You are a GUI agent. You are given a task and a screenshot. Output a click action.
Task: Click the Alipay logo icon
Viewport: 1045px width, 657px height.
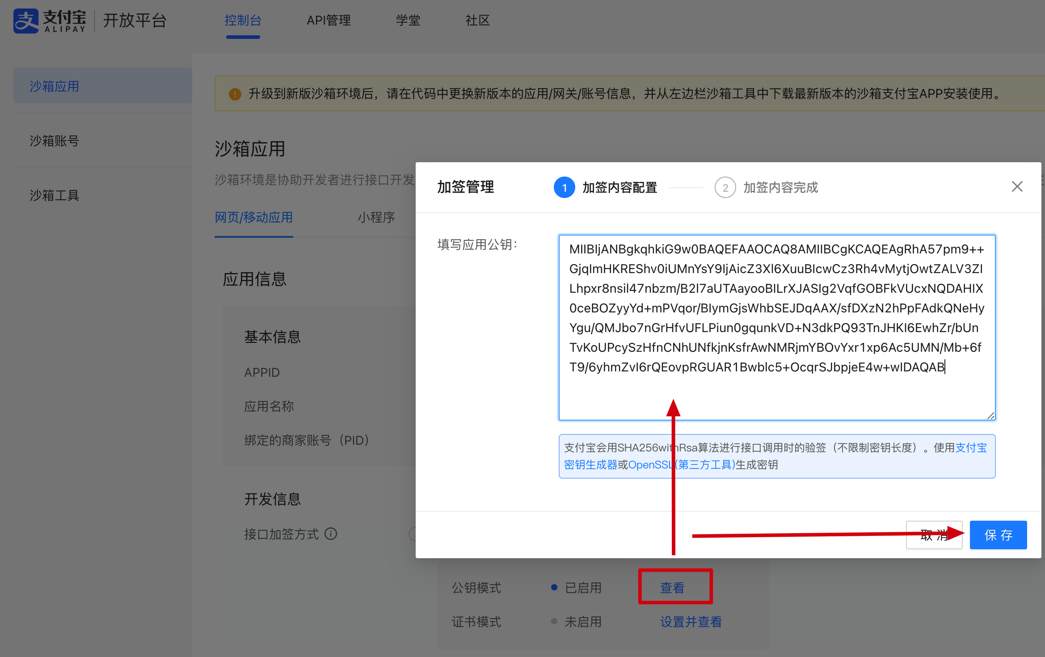click(26, 21)
